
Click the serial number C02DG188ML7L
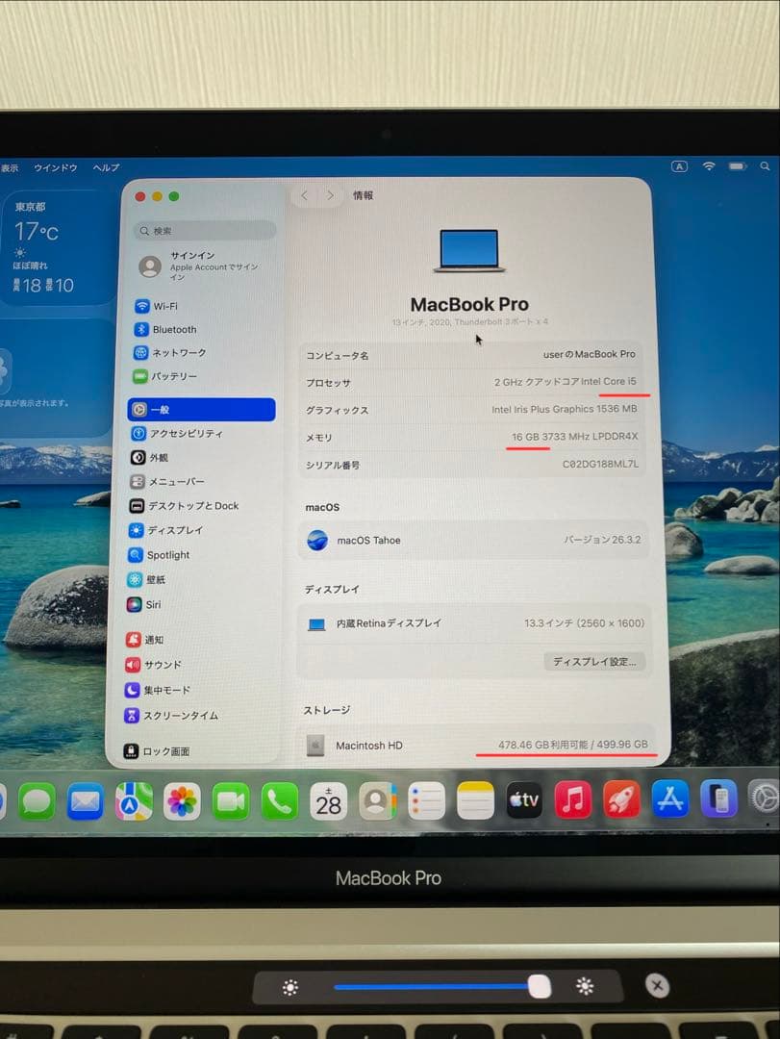pos(600,464)
